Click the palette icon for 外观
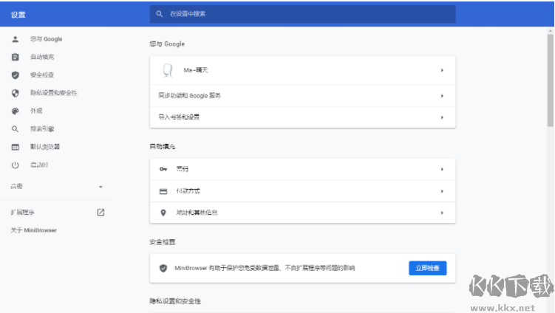Image resolution: width=555 pixels, height=313 pixels. tap(15, 111)
